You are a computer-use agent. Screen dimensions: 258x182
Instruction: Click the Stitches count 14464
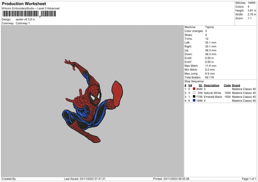point(252,3)
